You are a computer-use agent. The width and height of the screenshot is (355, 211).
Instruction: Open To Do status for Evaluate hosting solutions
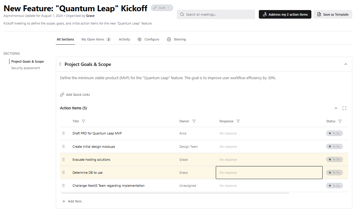[335, 160]
